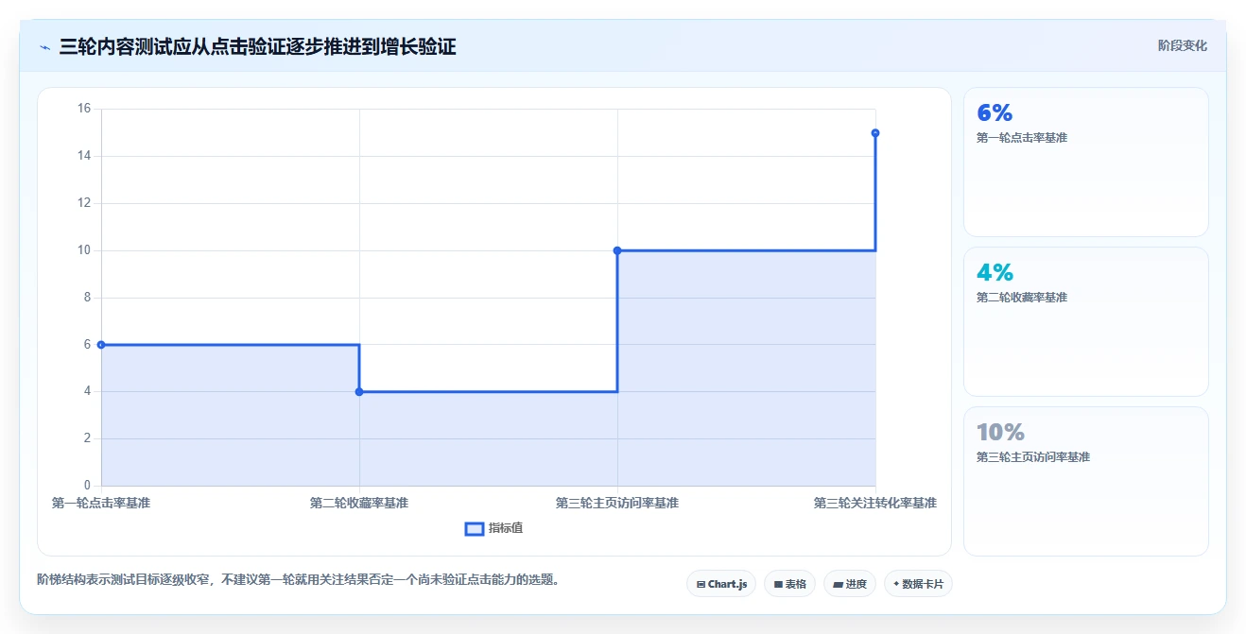Click the icon inside the 进度 tag
Image resolution: width=1246 pixels, height=634 pixels.
click(x=838, y=584)
